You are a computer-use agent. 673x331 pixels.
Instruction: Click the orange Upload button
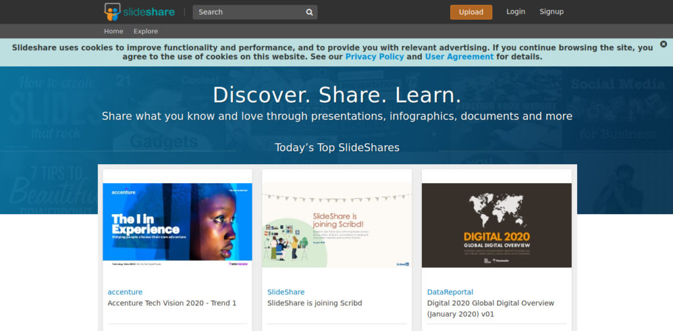(471, 12)
